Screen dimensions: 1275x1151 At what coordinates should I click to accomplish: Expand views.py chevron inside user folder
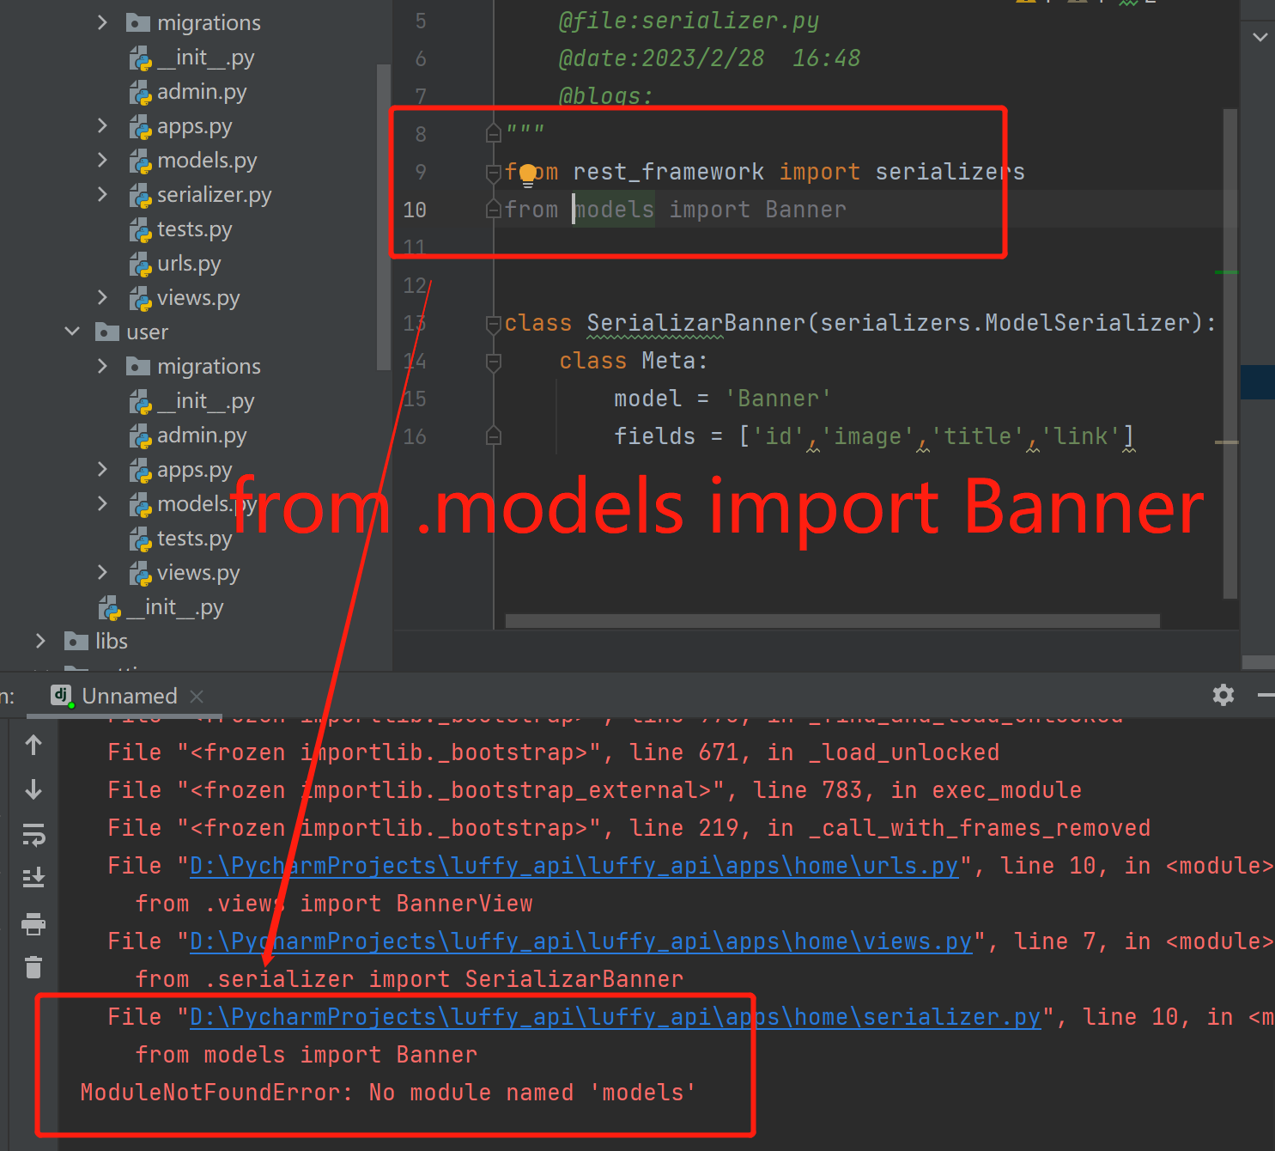pyautogui.click(x=102, y=573)
